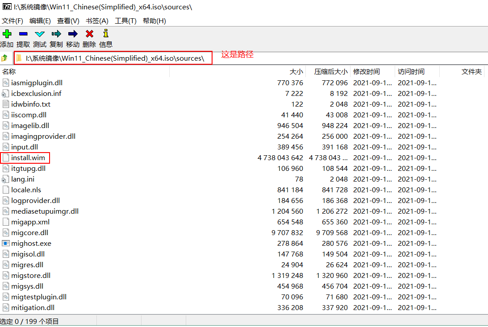Open archive properties via 信息 icon
488x327 pixels.
click(x=105, y=33)
